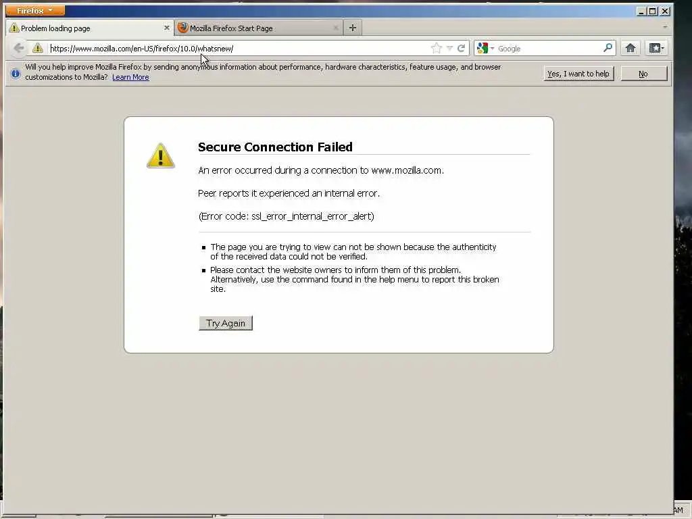This screenshot has width=692, height=519.
Task: Click the blue info icon in the notification bar
Action: click(16, 73)
